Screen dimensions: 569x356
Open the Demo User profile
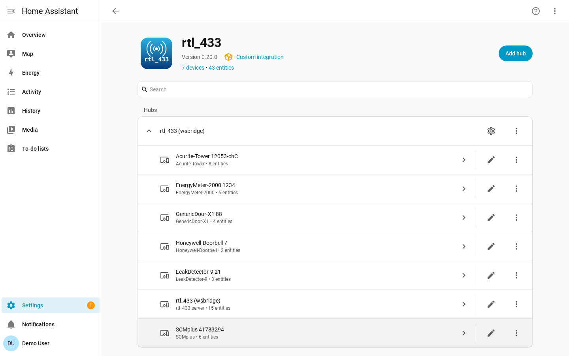point(51,343)
